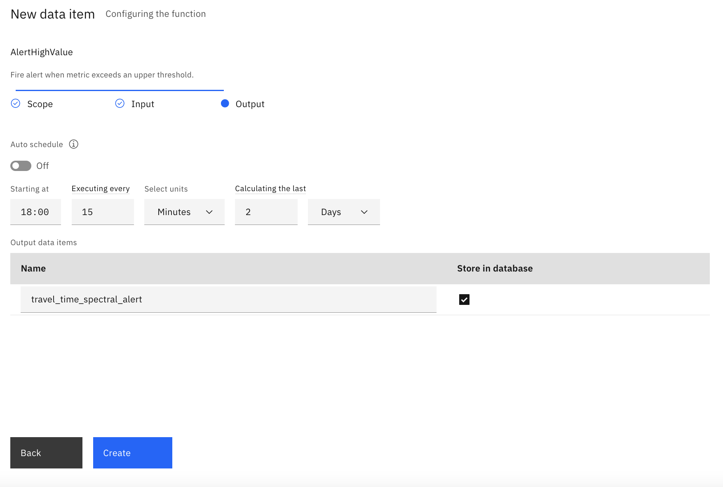The width and height of the screenshot is (723, 487).
Task: Click the Auto schedule info icon
Action: point(73,144)
